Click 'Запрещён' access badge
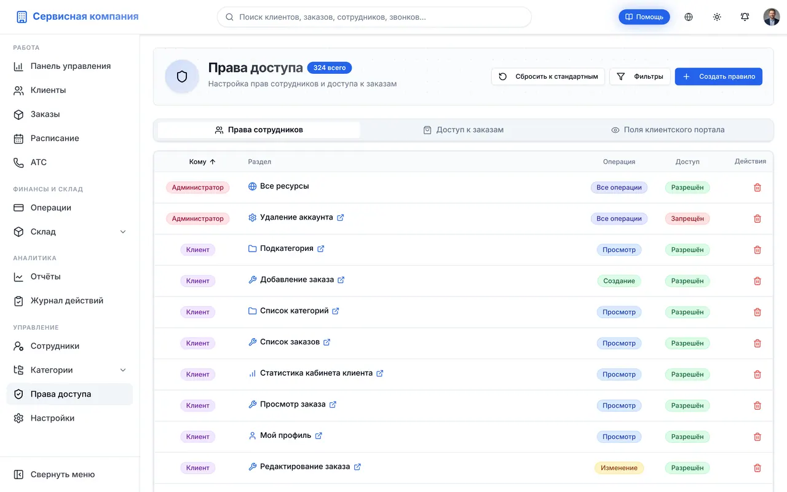 687,218
